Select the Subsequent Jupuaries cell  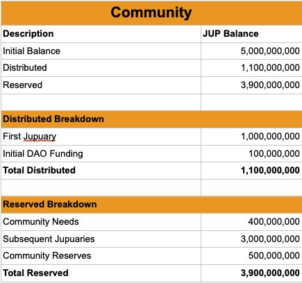click(101, 239)
